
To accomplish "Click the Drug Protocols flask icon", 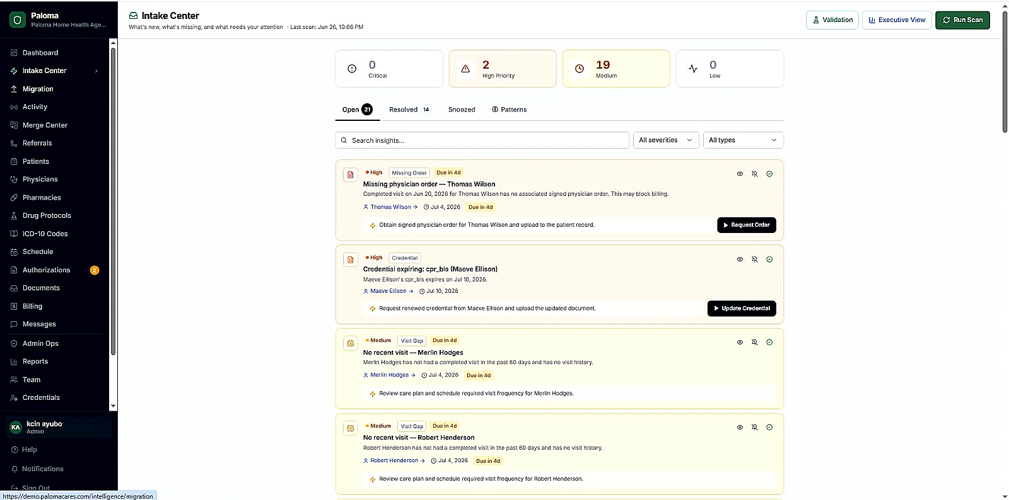I will [14, 215].
